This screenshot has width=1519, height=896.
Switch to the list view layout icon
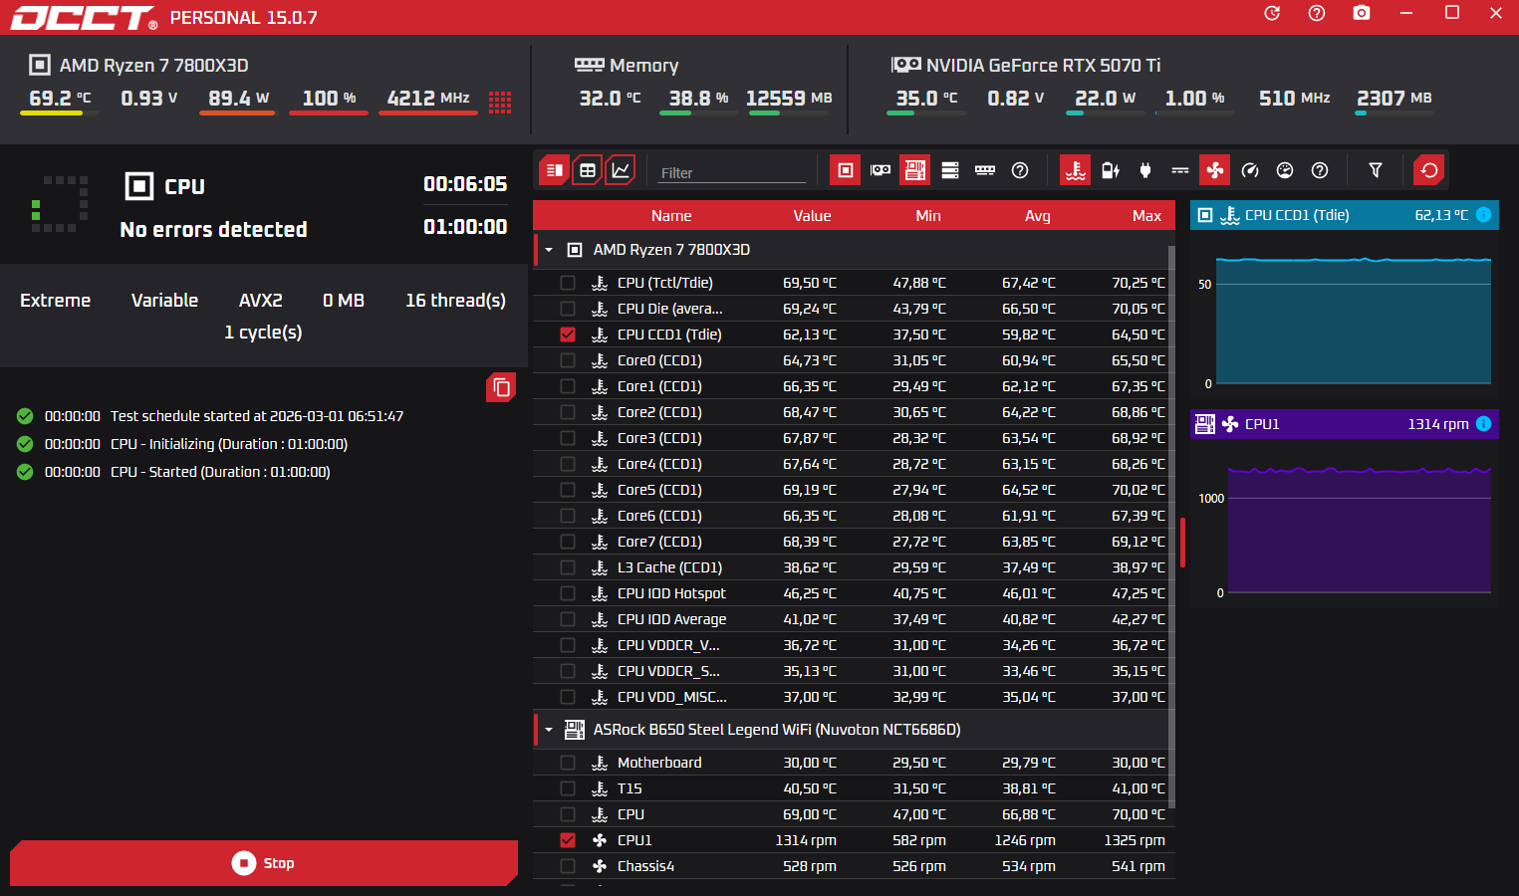pyautogui.click(x=555, y=170)
